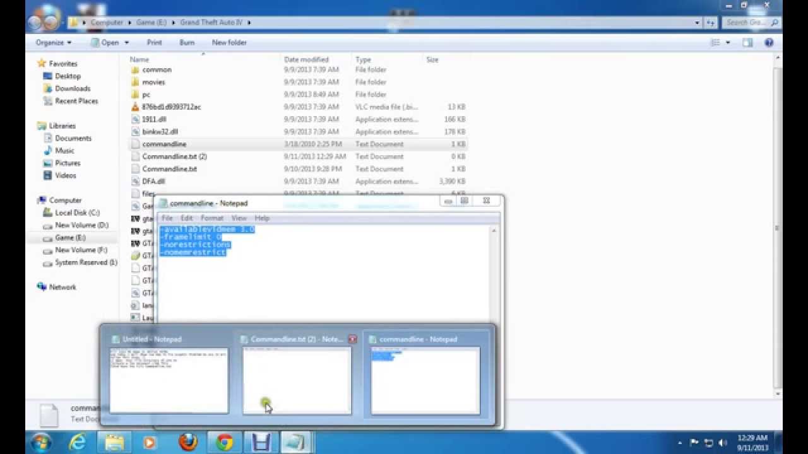Select the binkw32.dll file
Image resolution: width=808 pixels, height=454 pixels.
tap(160, 131)
